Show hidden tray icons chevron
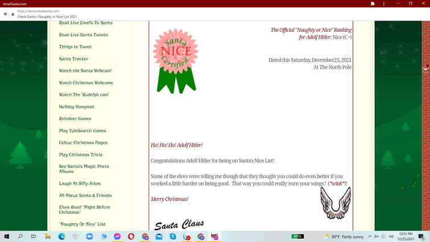 370,236
